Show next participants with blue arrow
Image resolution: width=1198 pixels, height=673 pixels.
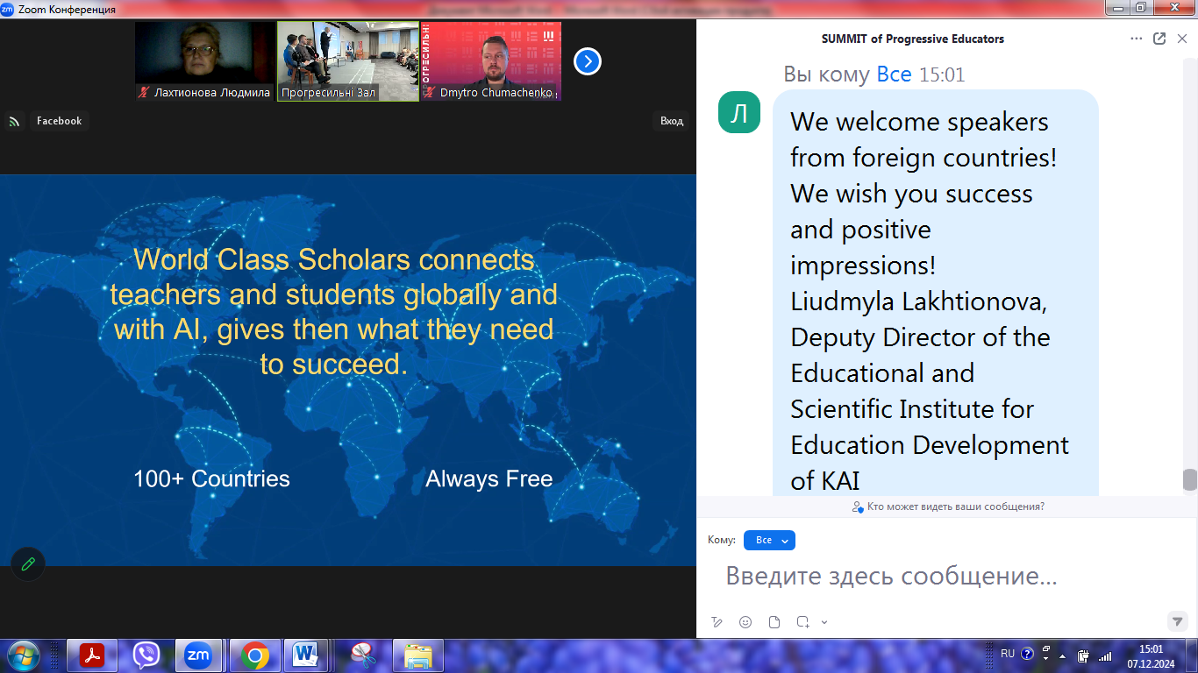coord(588,61)
